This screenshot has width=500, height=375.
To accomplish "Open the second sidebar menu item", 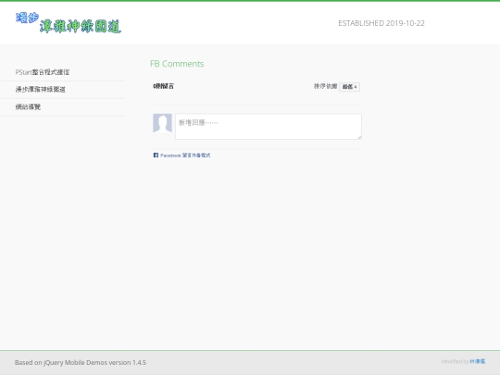I will 63,90.
